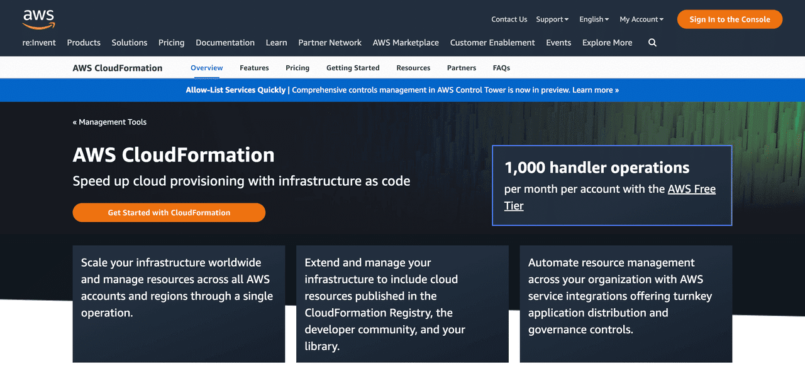Switch to the Partners tab
Image resolution: width=805 pixels, height=381 pixels.
pyautogui.click(x=462, y=68)
